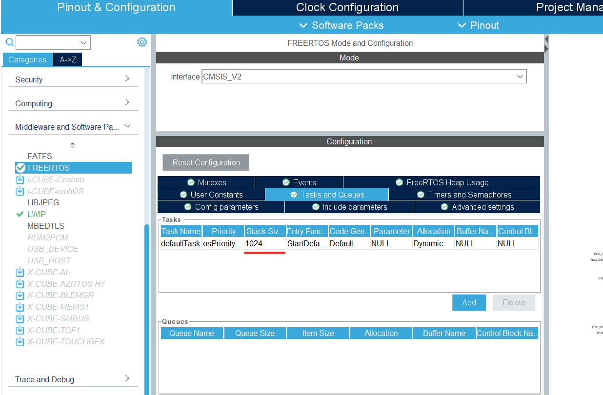Click the 1024 stack size cell
The width and height of the screenshot is (603, 395).
tap(264, 243)
